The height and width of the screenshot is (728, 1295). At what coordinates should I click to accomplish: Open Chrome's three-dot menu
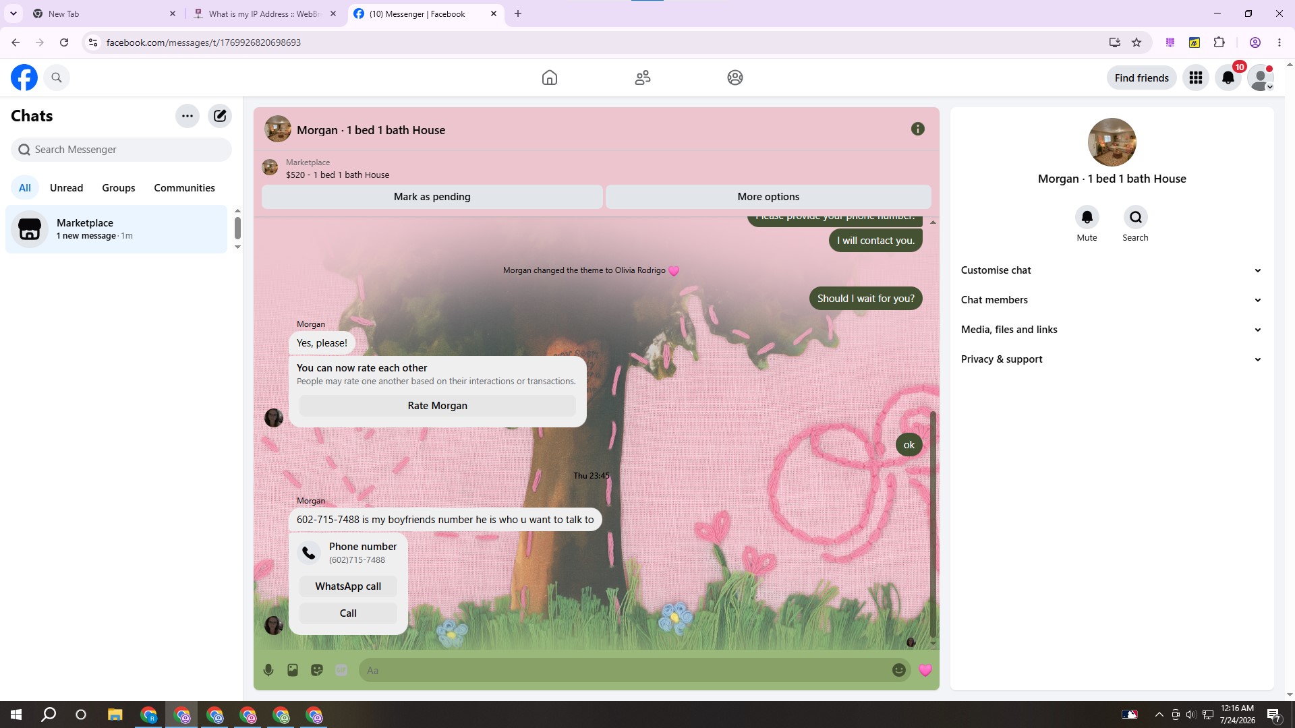coord(1279,42)
